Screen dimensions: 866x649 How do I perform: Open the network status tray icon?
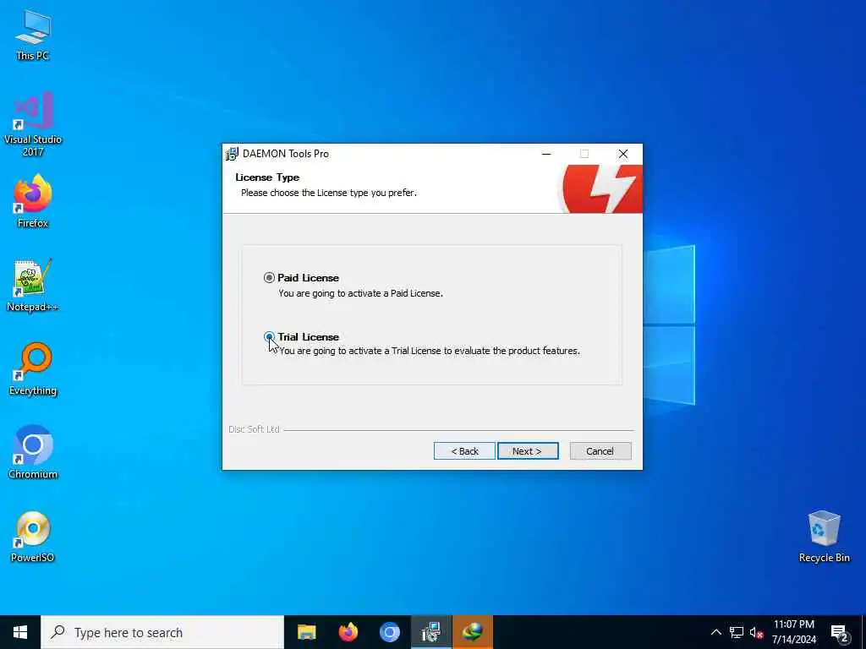(x=737, y=632)
